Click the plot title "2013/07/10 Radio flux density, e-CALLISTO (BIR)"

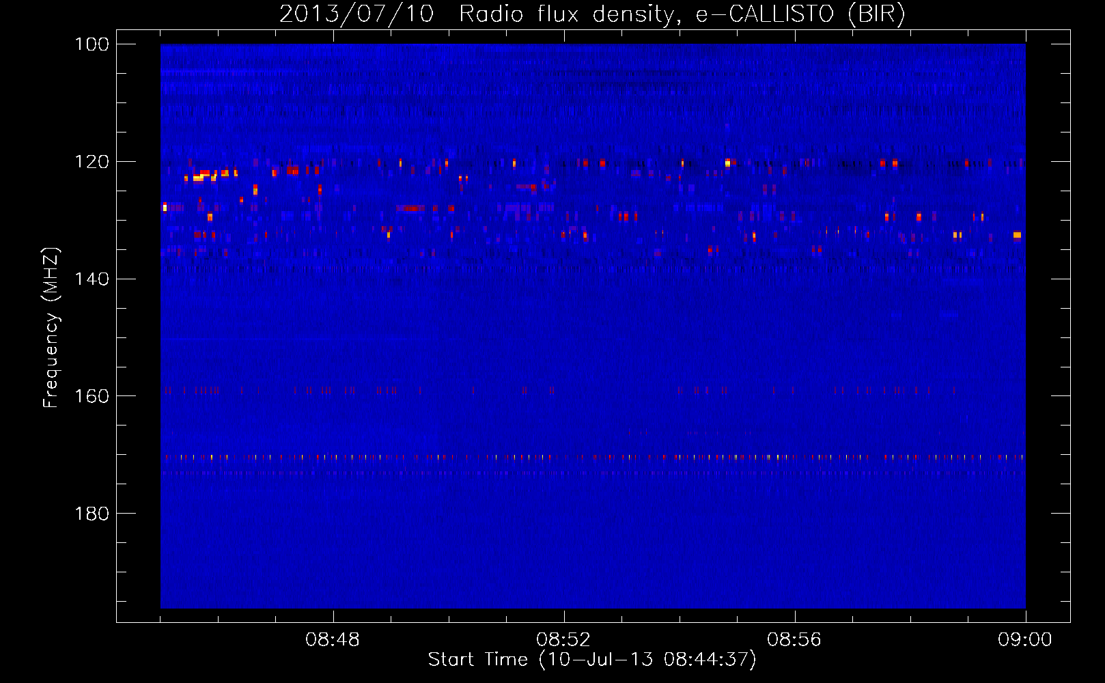[592, 14]
